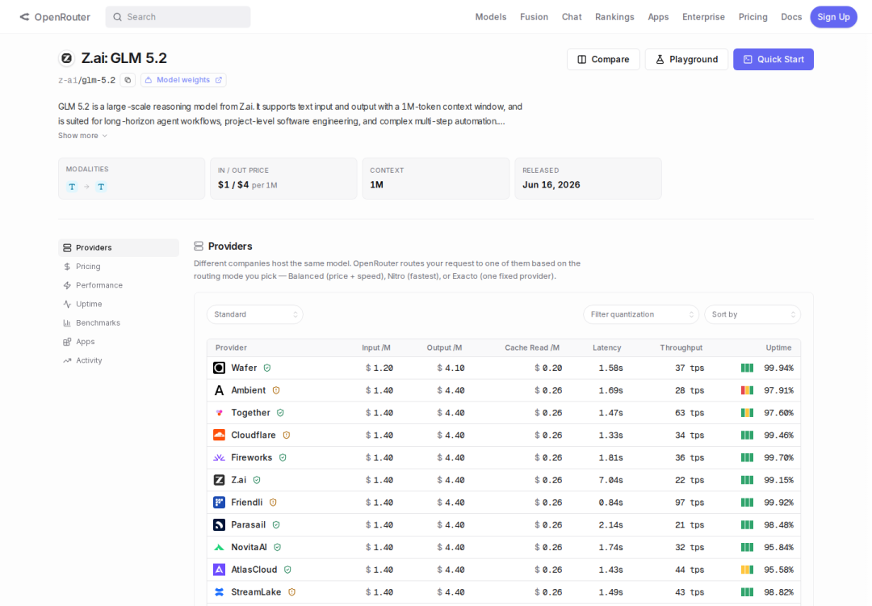The height and width of the screenshot is (606, 872).
Task: Copy the model slug z-ai/glm-5.2
Action: click(128, 80)
